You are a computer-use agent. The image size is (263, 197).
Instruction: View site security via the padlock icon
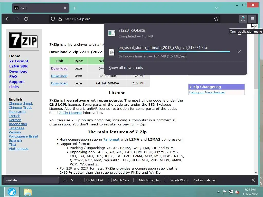pyautogui.click(x=60, y=19)
